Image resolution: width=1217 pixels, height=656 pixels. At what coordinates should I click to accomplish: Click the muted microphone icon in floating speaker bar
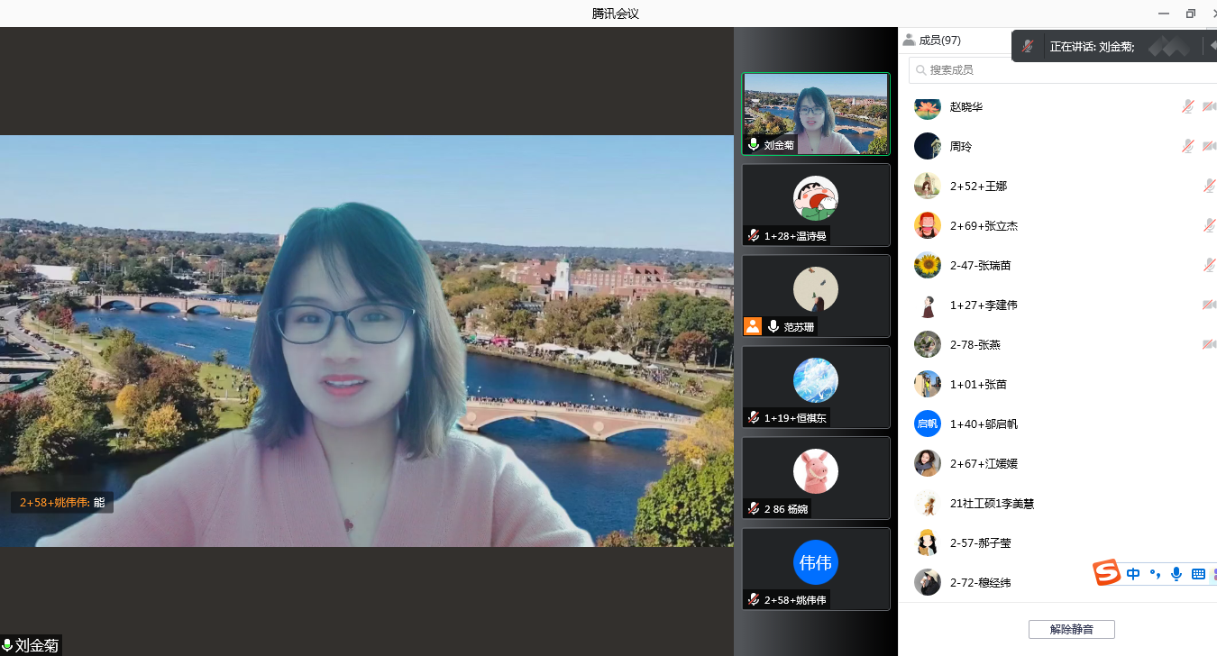pyautogui.click(x=1028, y=46)
